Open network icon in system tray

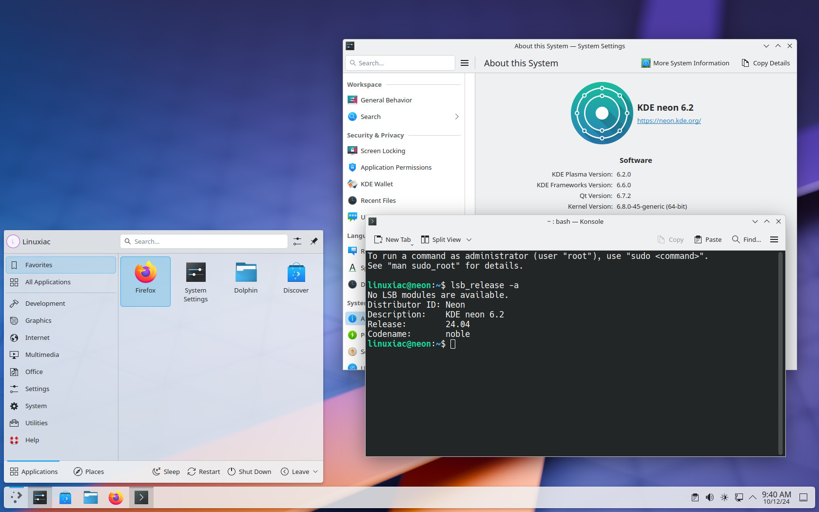pyautogui.click(x=739, y=497)
